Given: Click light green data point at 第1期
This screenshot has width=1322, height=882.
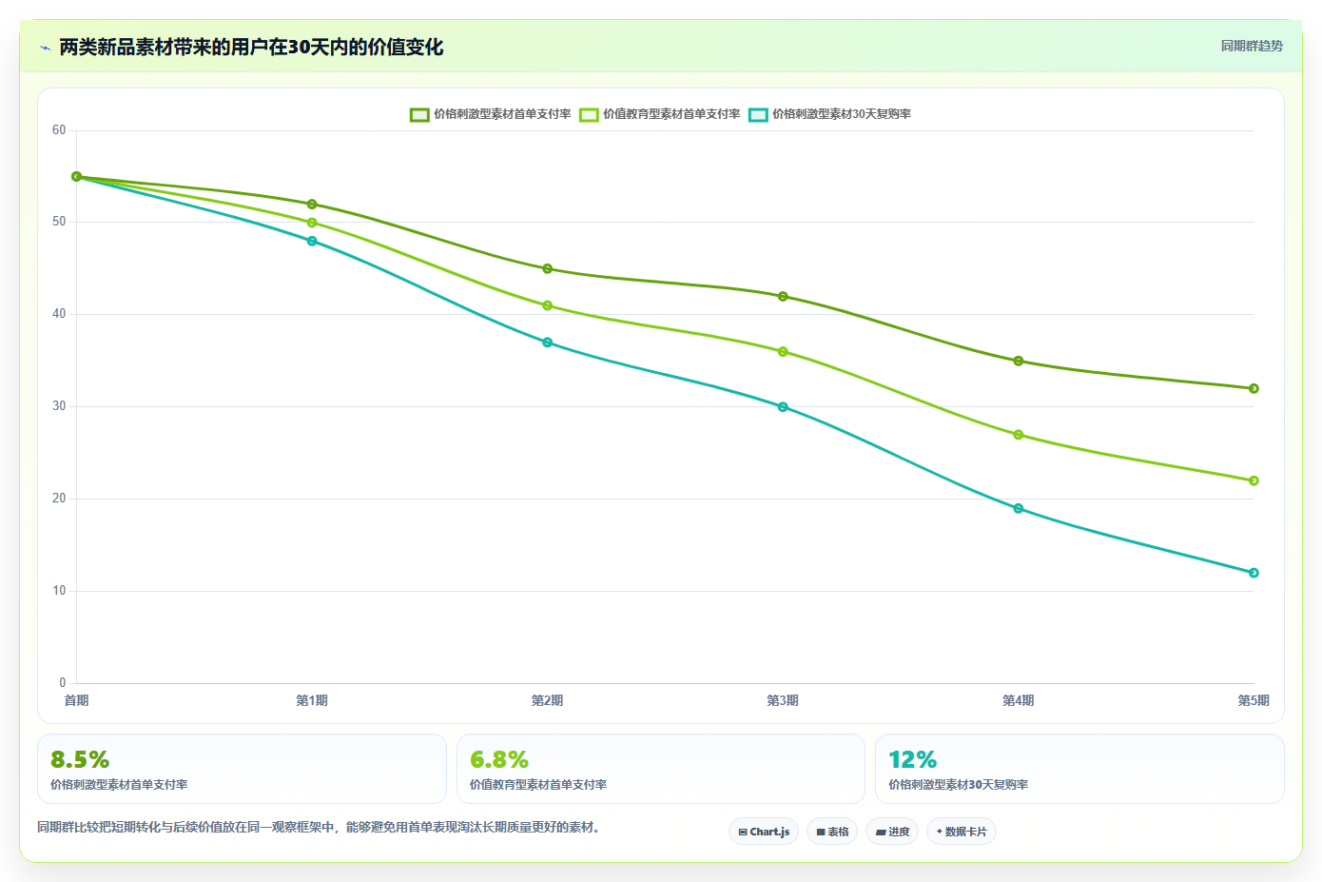Looking at the screenshot, I should [312, 223].
